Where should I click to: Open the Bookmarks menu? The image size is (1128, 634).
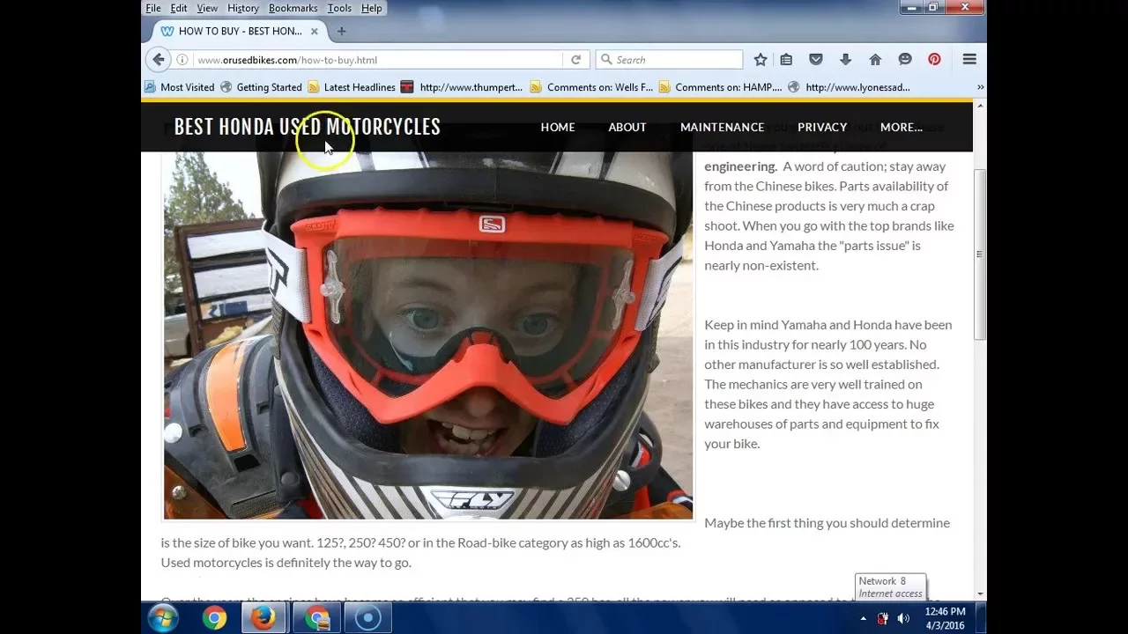click(293, 8)
